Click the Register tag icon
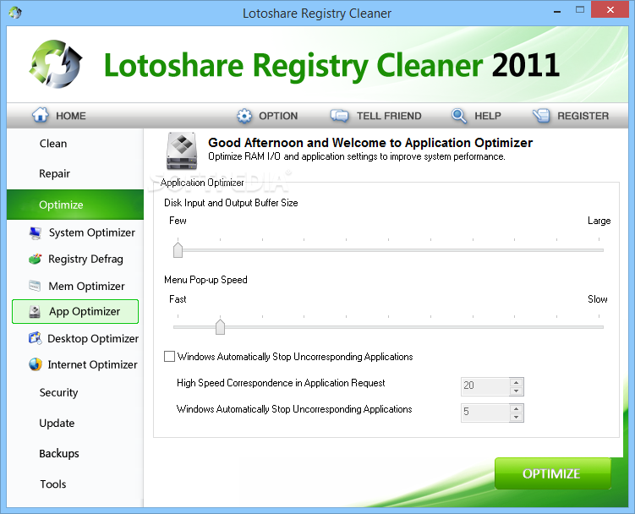The image size is (635, 514). 541,116
